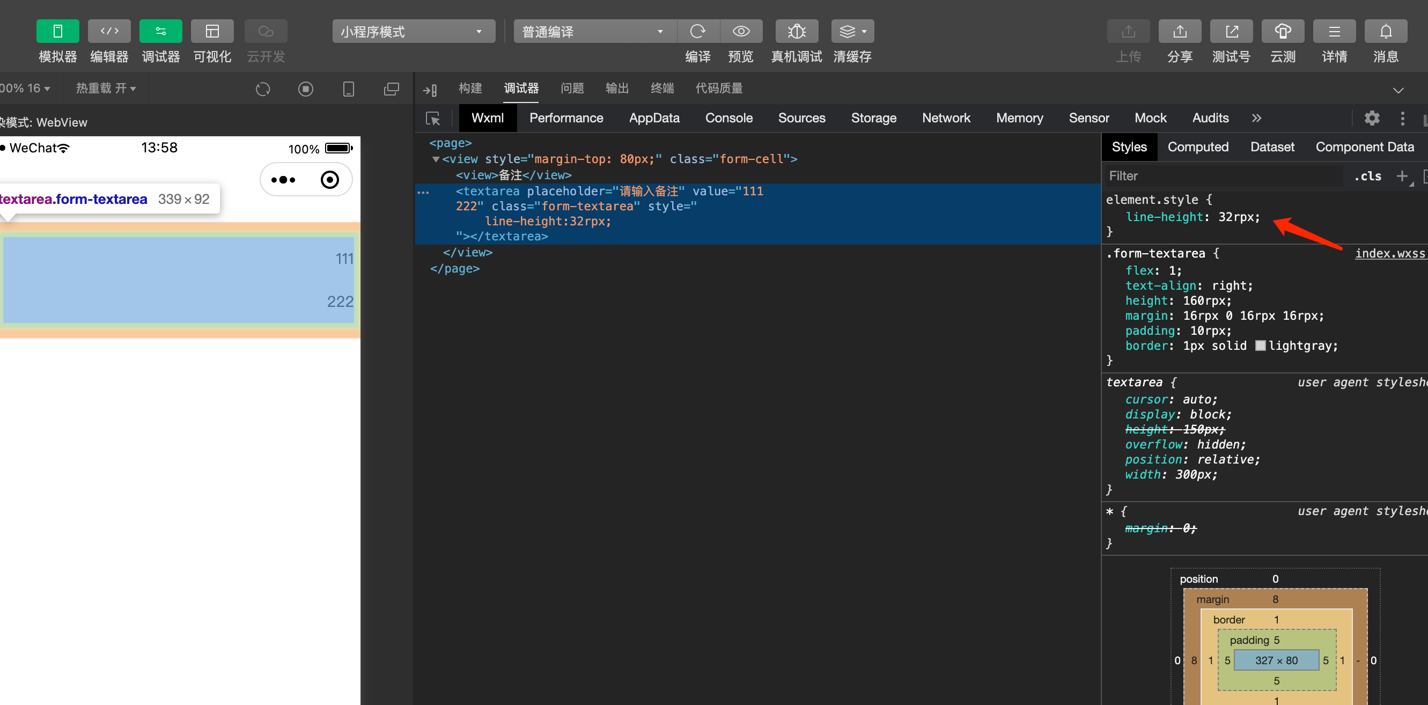
Task: Click the compile (编译) refresh icon
Action: point(698,31)
